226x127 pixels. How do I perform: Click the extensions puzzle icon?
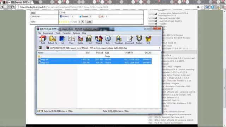point(198,7)
